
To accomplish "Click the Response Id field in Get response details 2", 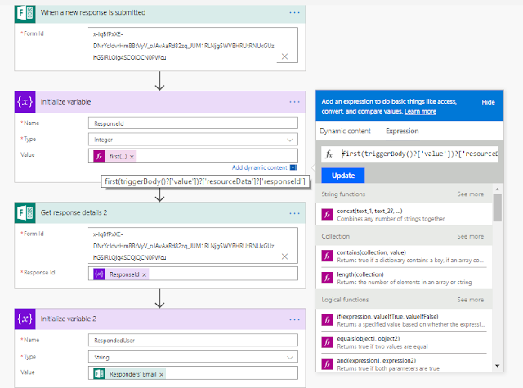I will [193, 274].
